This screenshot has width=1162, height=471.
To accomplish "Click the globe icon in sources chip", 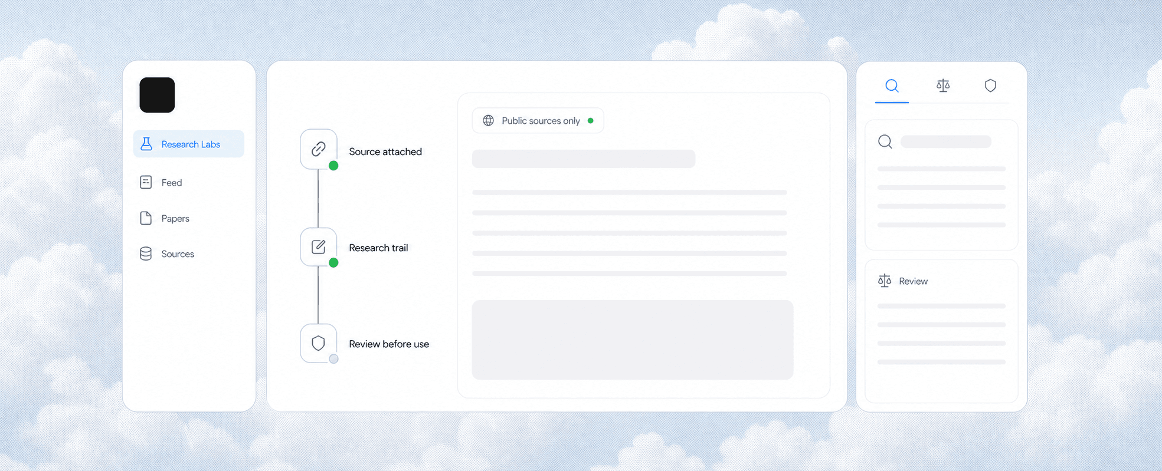I will [489, 120].
